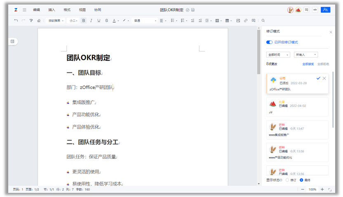Click the fullscreen icon in status bar
The height and width of the screenshot is (197, 343).
(330, 190)
